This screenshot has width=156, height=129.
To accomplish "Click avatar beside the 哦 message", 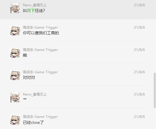I will (x=15, y=53).
